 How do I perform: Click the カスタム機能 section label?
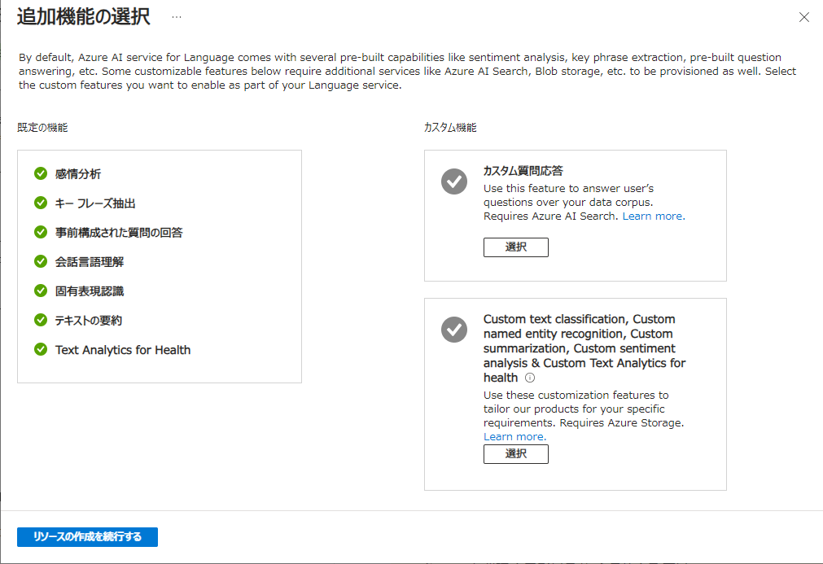coord(450,128)
